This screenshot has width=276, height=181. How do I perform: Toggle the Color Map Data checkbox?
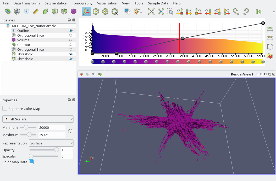[x=31, y=162]
